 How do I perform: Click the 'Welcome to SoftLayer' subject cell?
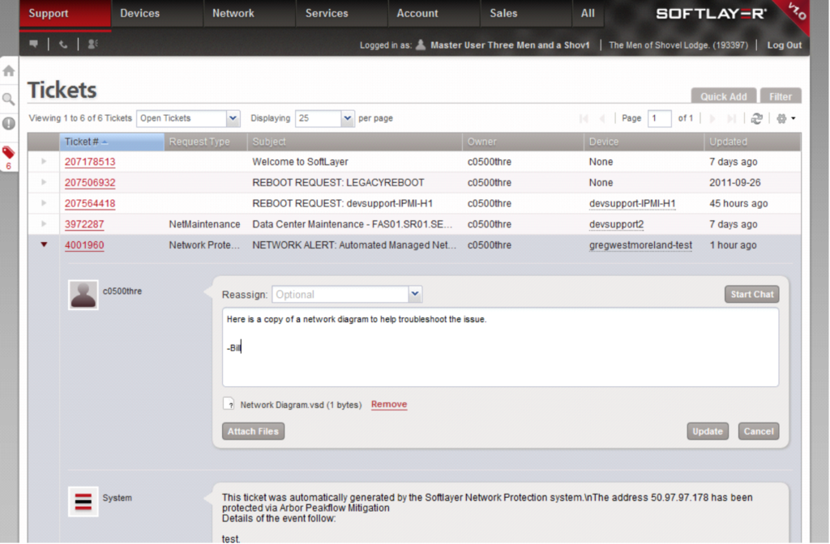point(300,162)
